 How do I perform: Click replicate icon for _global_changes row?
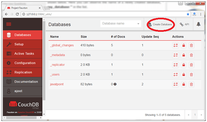pos(176,45)
